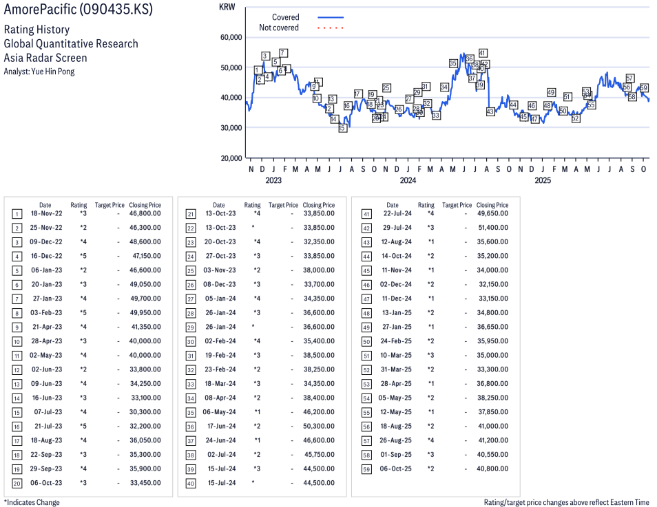The height and width of the screenshot is (507, 657).
Task: Select chart marker 15 at the July 2023 low
Action: pos(342,128)
